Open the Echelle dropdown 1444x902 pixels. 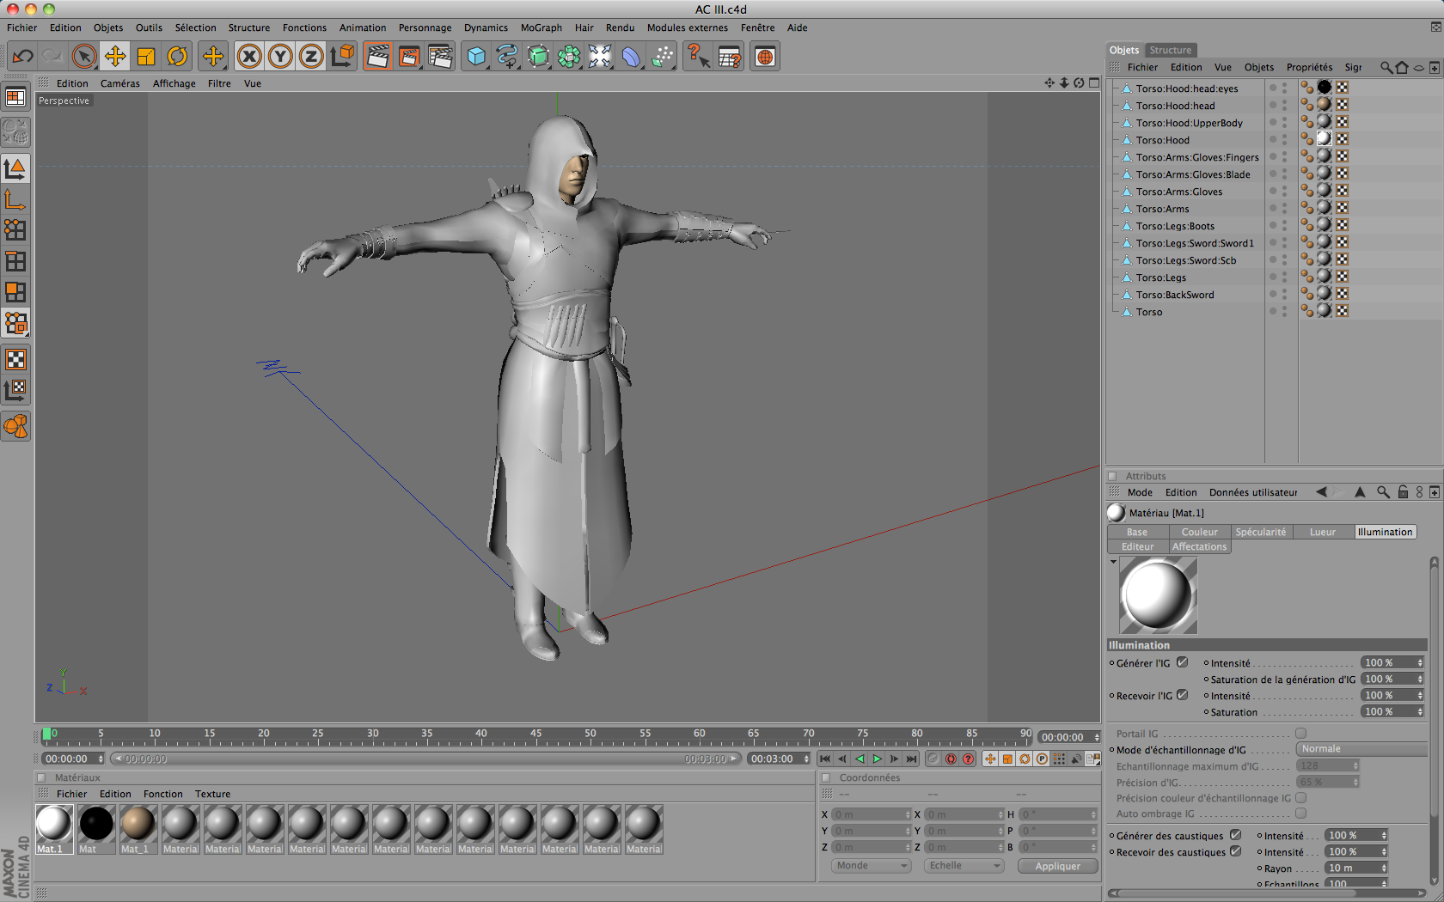coord(964,866)
